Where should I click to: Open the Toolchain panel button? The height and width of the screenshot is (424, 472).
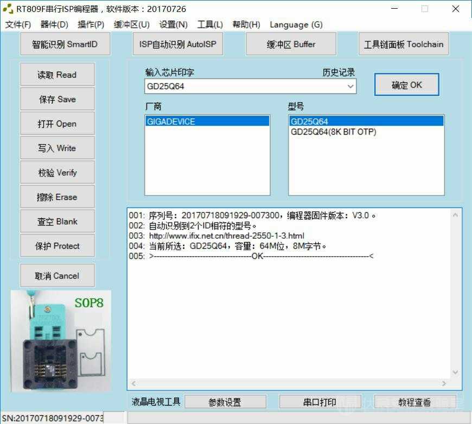[403, 44]
